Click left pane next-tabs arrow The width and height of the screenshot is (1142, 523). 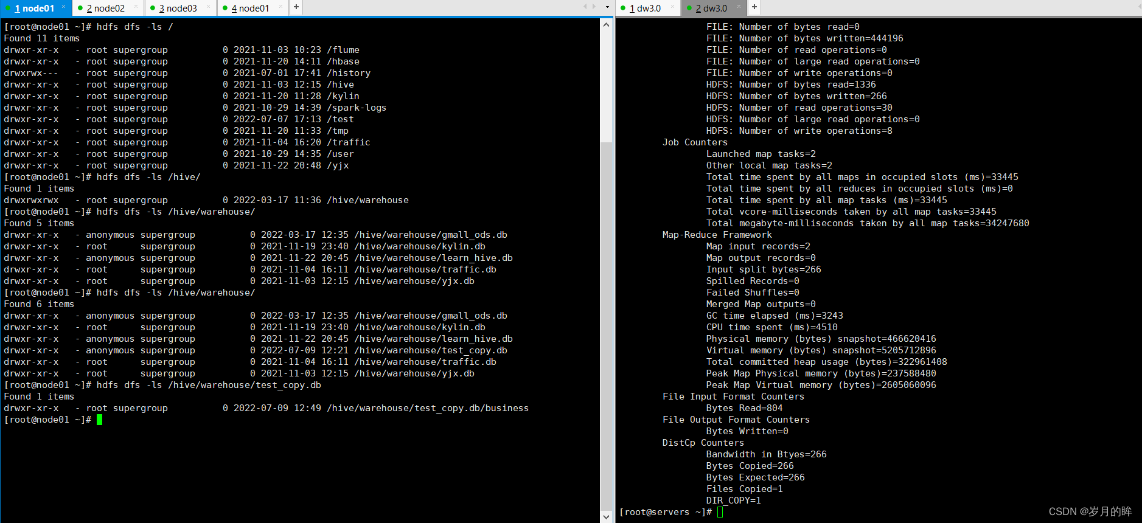pyautogui.click(x=594, y=7)
